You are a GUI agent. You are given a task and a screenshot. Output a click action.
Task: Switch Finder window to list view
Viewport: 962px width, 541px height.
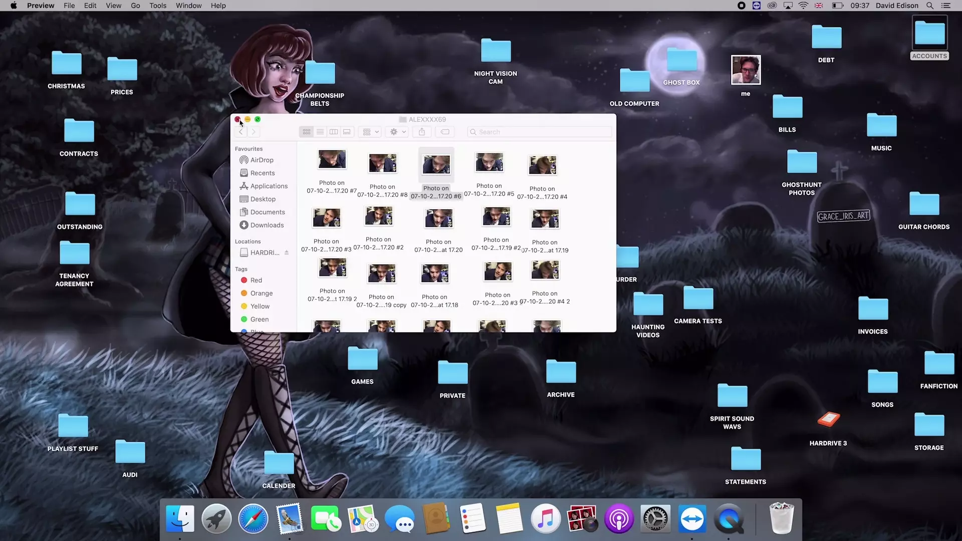[x=320, y=132]
